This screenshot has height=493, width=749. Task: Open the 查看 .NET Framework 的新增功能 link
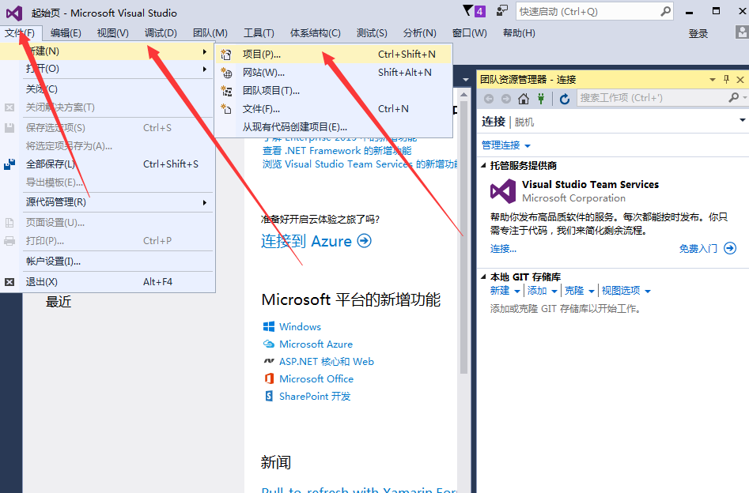tap(337, 151)
